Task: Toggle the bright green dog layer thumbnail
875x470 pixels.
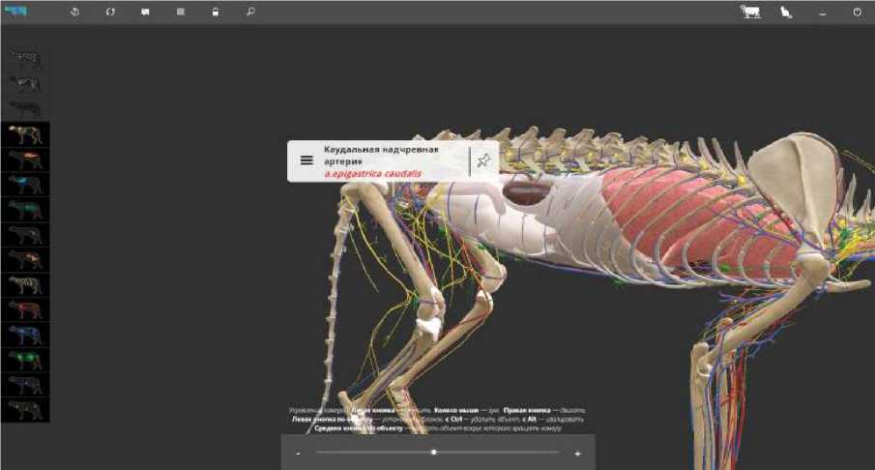Action: [24, 360]
